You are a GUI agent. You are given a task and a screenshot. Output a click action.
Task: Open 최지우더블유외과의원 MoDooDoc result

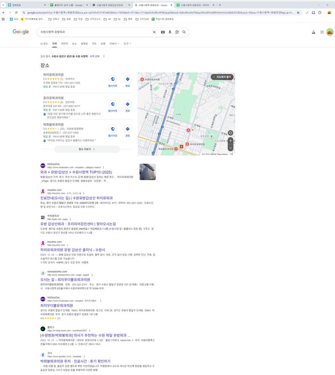pos(56,305)
